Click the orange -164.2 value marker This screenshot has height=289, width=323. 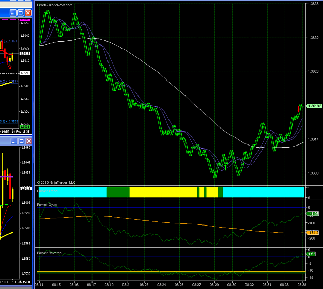click(x=313, y=233)
